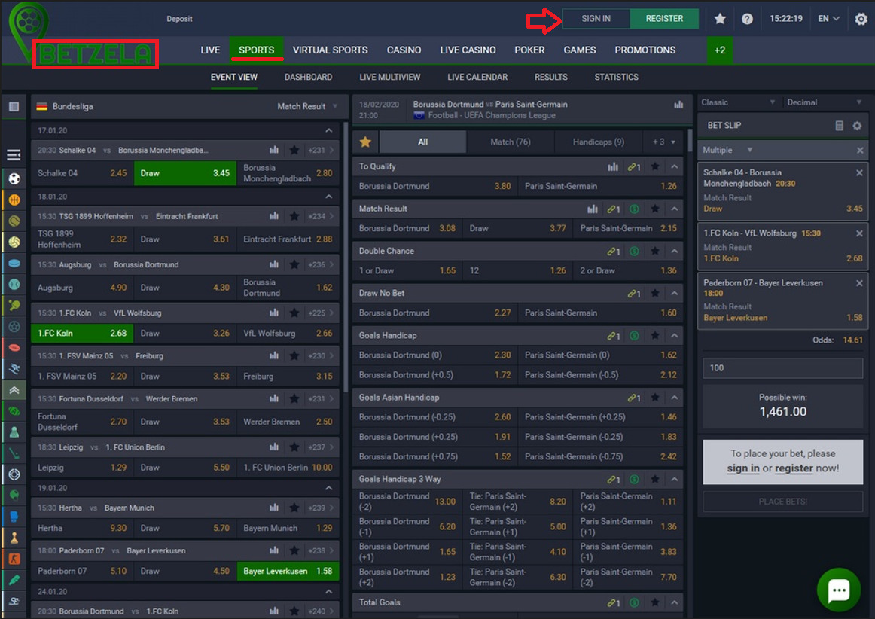The image size is (875, 619).
Task: Favorite the Hertha vs Bayern Munich match
Action: coord(294,508)
